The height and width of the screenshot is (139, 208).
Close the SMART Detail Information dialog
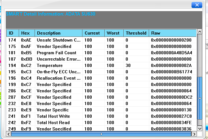tap(197, 5)
